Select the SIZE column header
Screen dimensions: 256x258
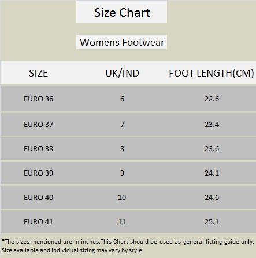pos(38,73)
